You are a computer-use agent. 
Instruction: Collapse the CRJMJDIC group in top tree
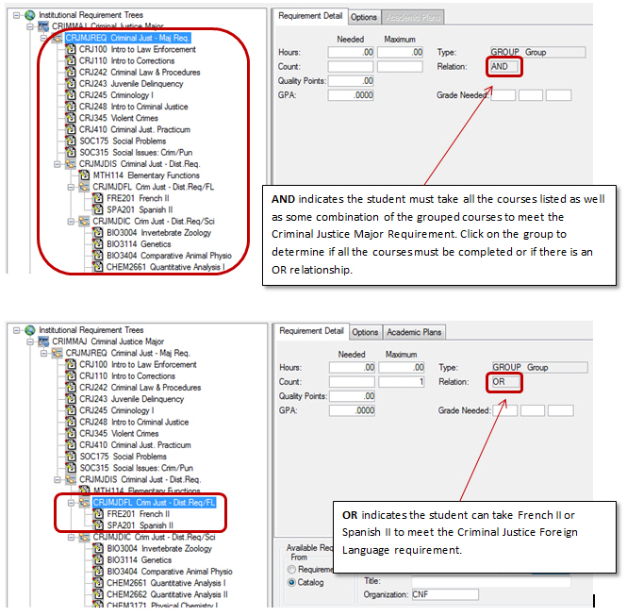pyautogui.click(x=71, y=221)
